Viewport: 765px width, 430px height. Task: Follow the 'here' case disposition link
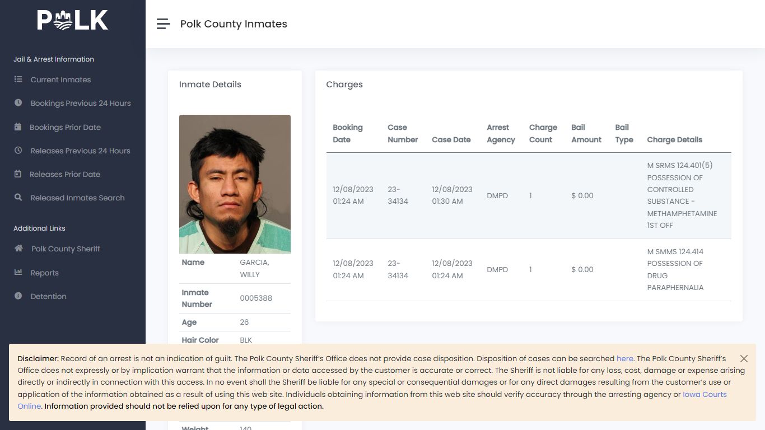tap(625, 358)
